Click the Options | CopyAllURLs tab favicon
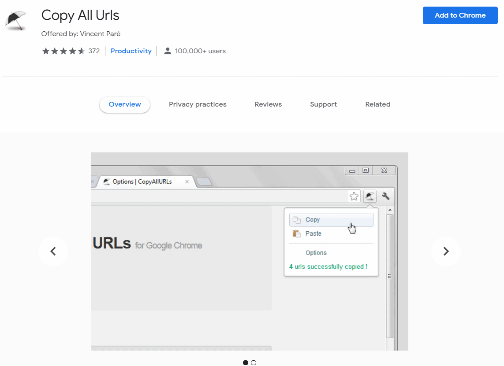The height and width of the screenshot is (366, 504). (106, 181)
